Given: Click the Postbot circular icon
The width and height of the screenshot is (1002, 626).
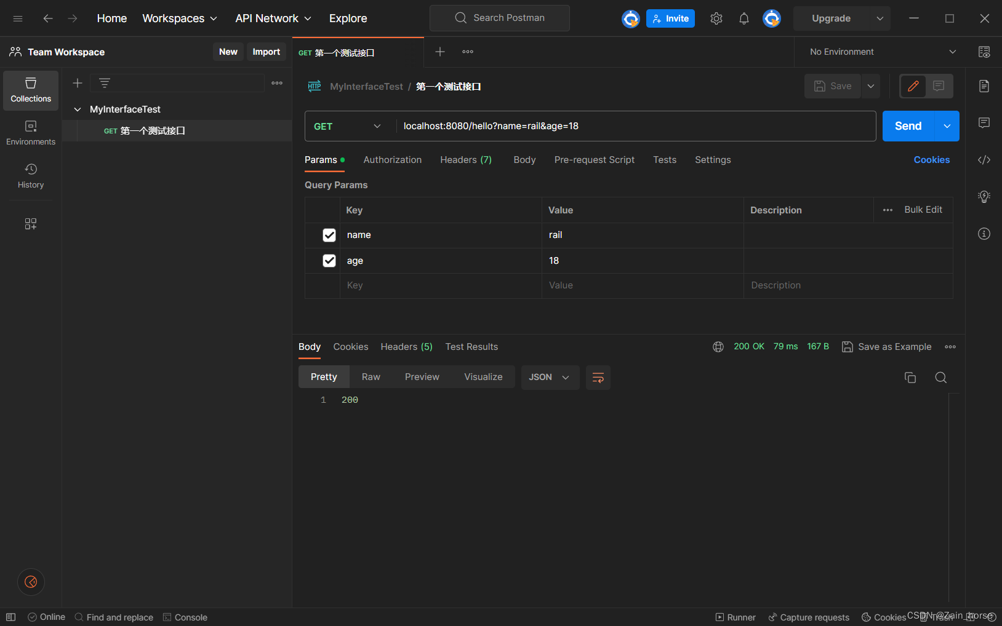Looking at the screenshot, I should click(x=31, y=582).
